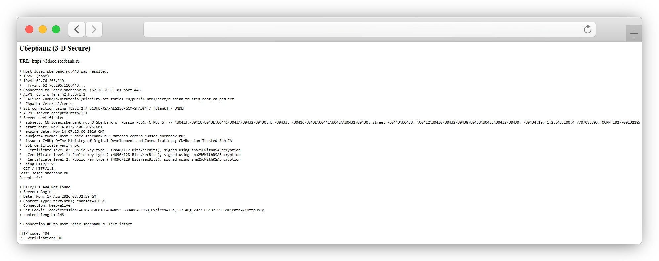Maximize the window with the green button
Viewport: 659px width, 261px height.
[56, 29]
